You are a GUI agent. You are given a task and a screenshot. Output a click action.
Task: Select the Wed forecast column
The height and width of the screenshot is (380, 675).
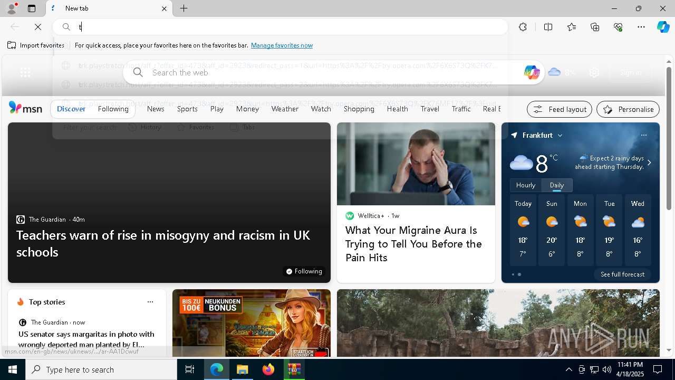[638, 230]
